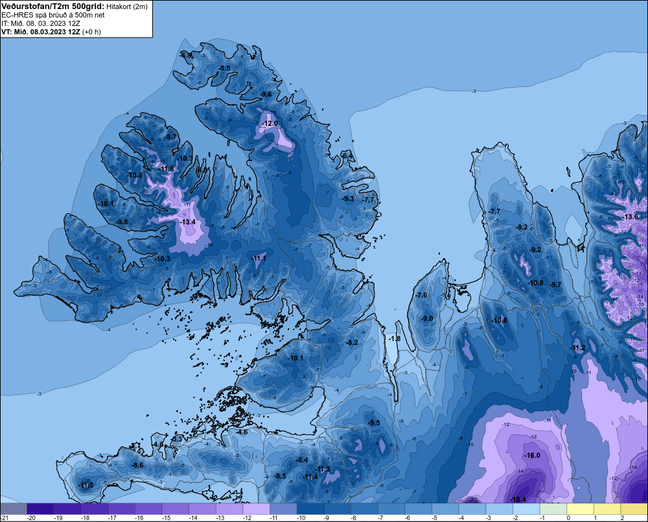Click the -18.4 temperature label
The width and height of the screenshot is (648, 522).
click(518, 500)
